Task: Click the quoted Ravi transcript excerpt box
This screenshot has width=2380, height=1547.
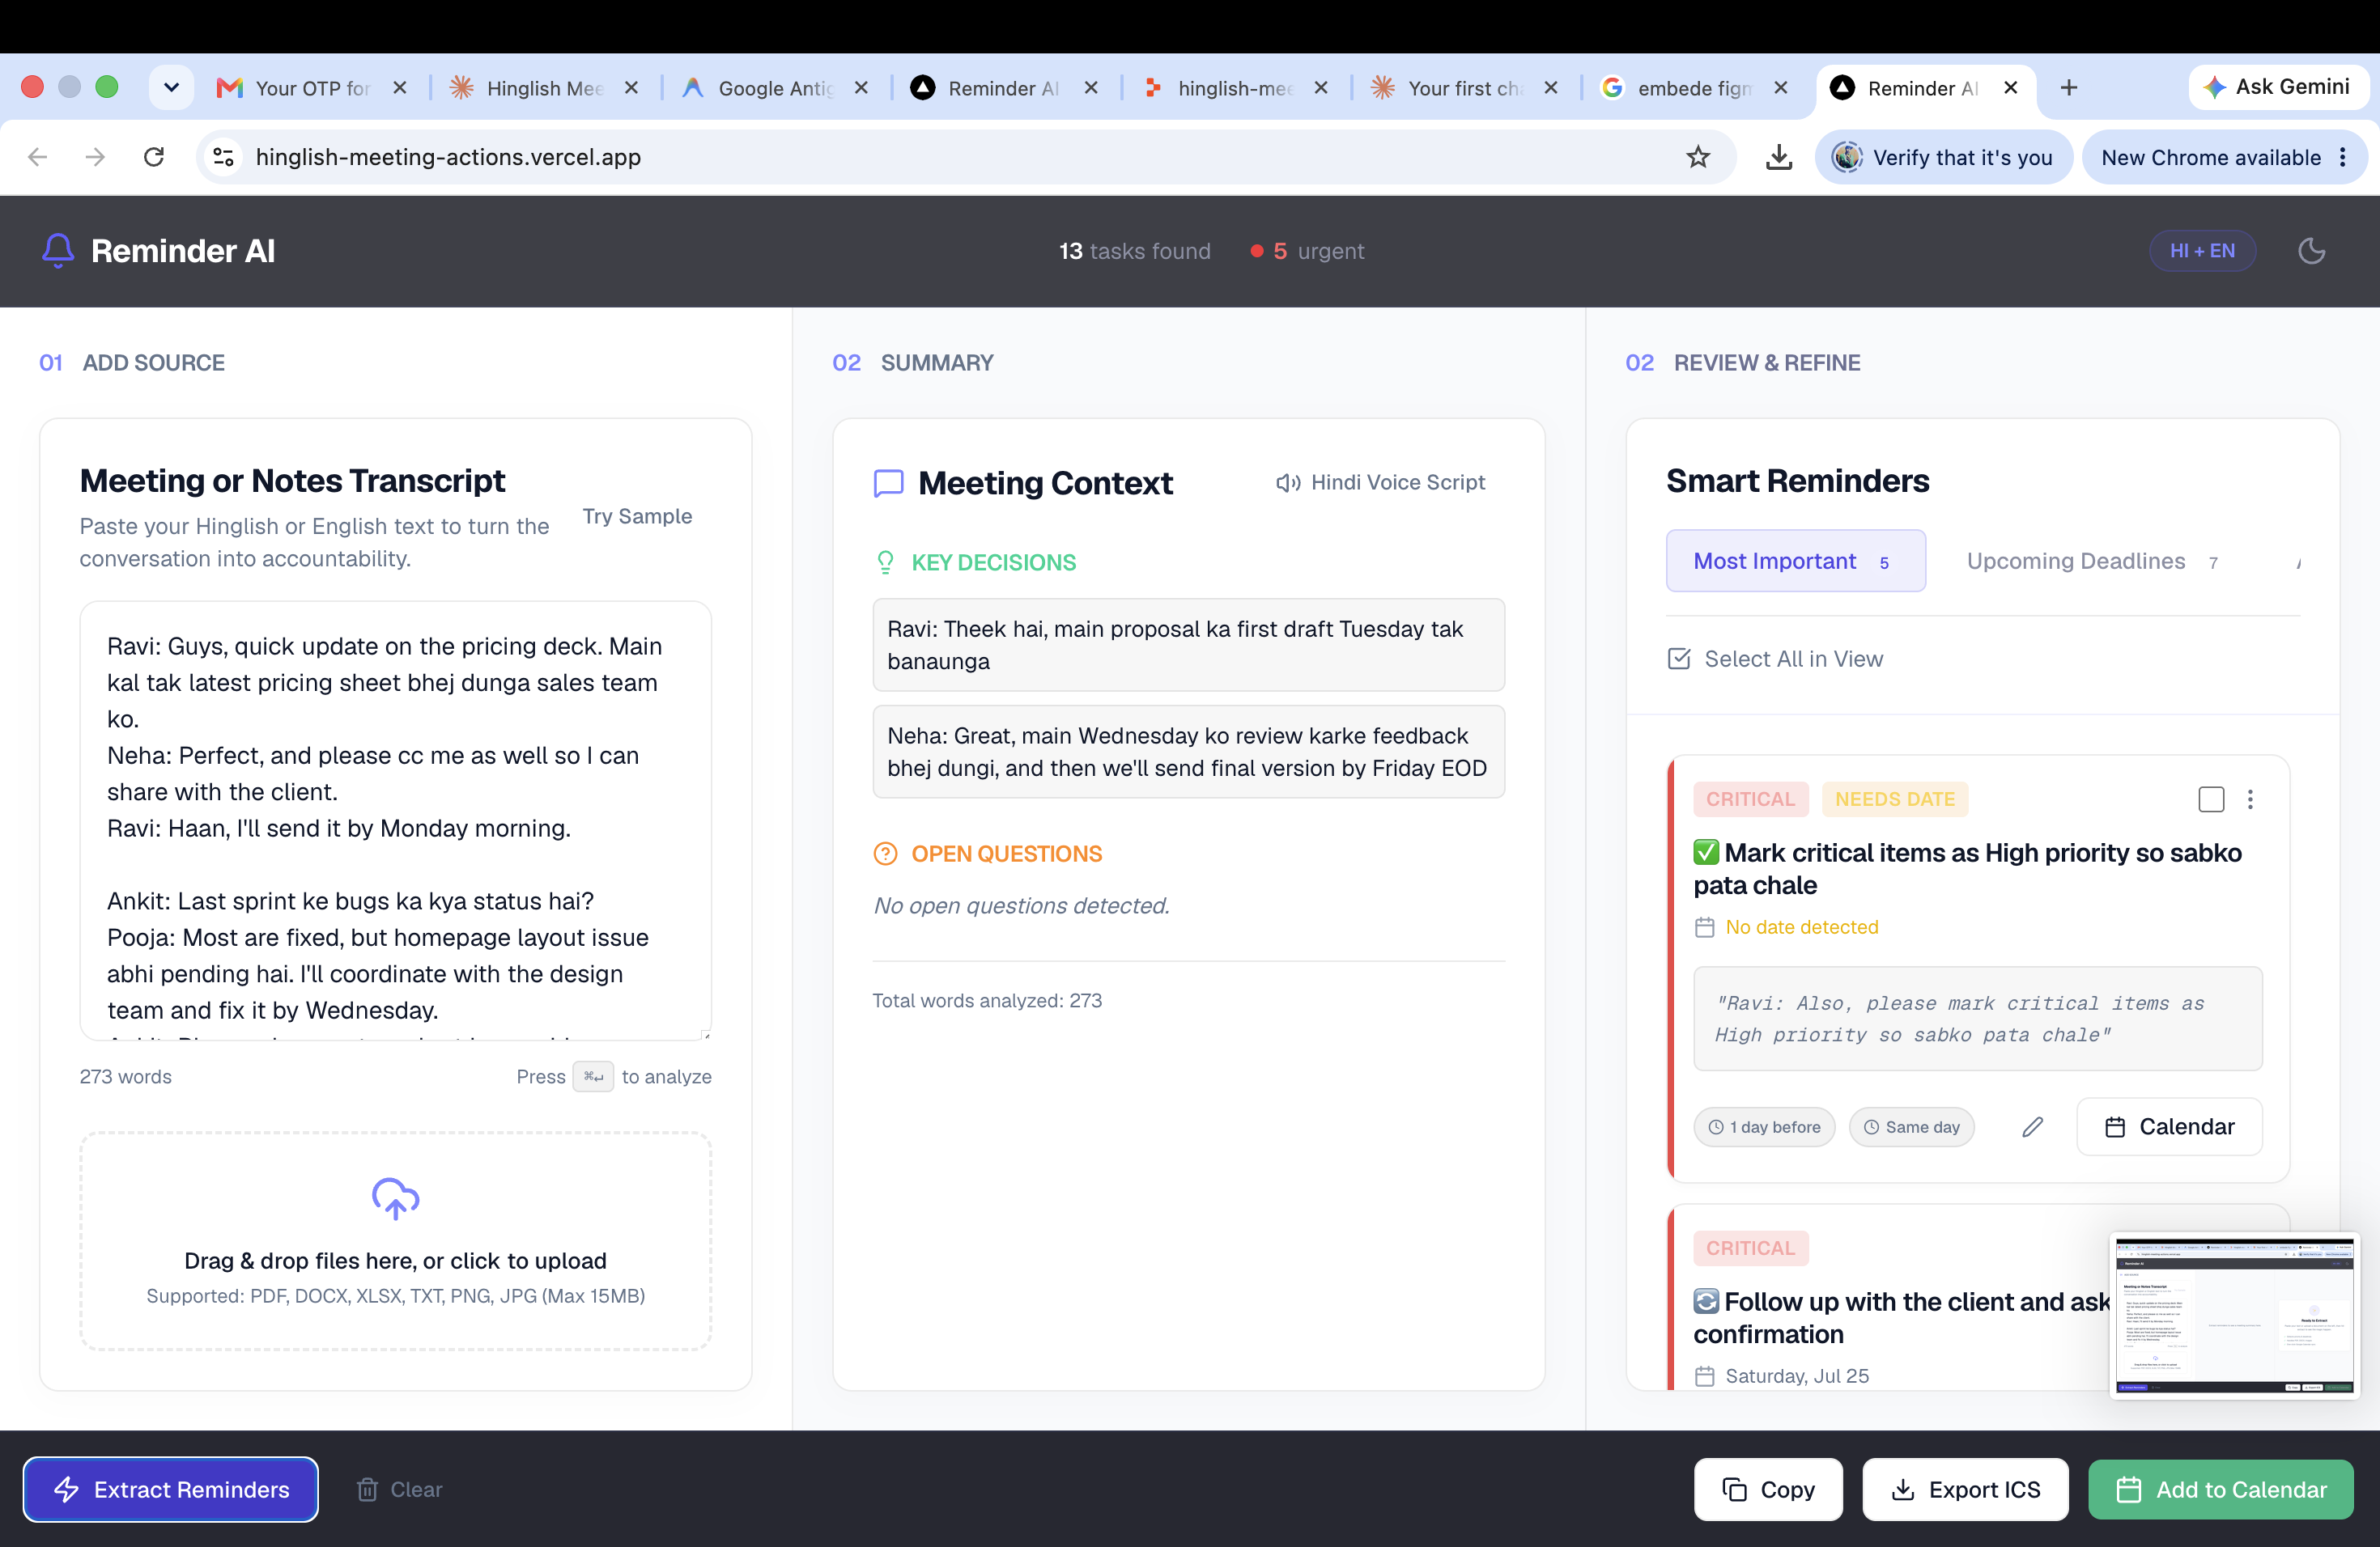Action: point(1977,1019)
